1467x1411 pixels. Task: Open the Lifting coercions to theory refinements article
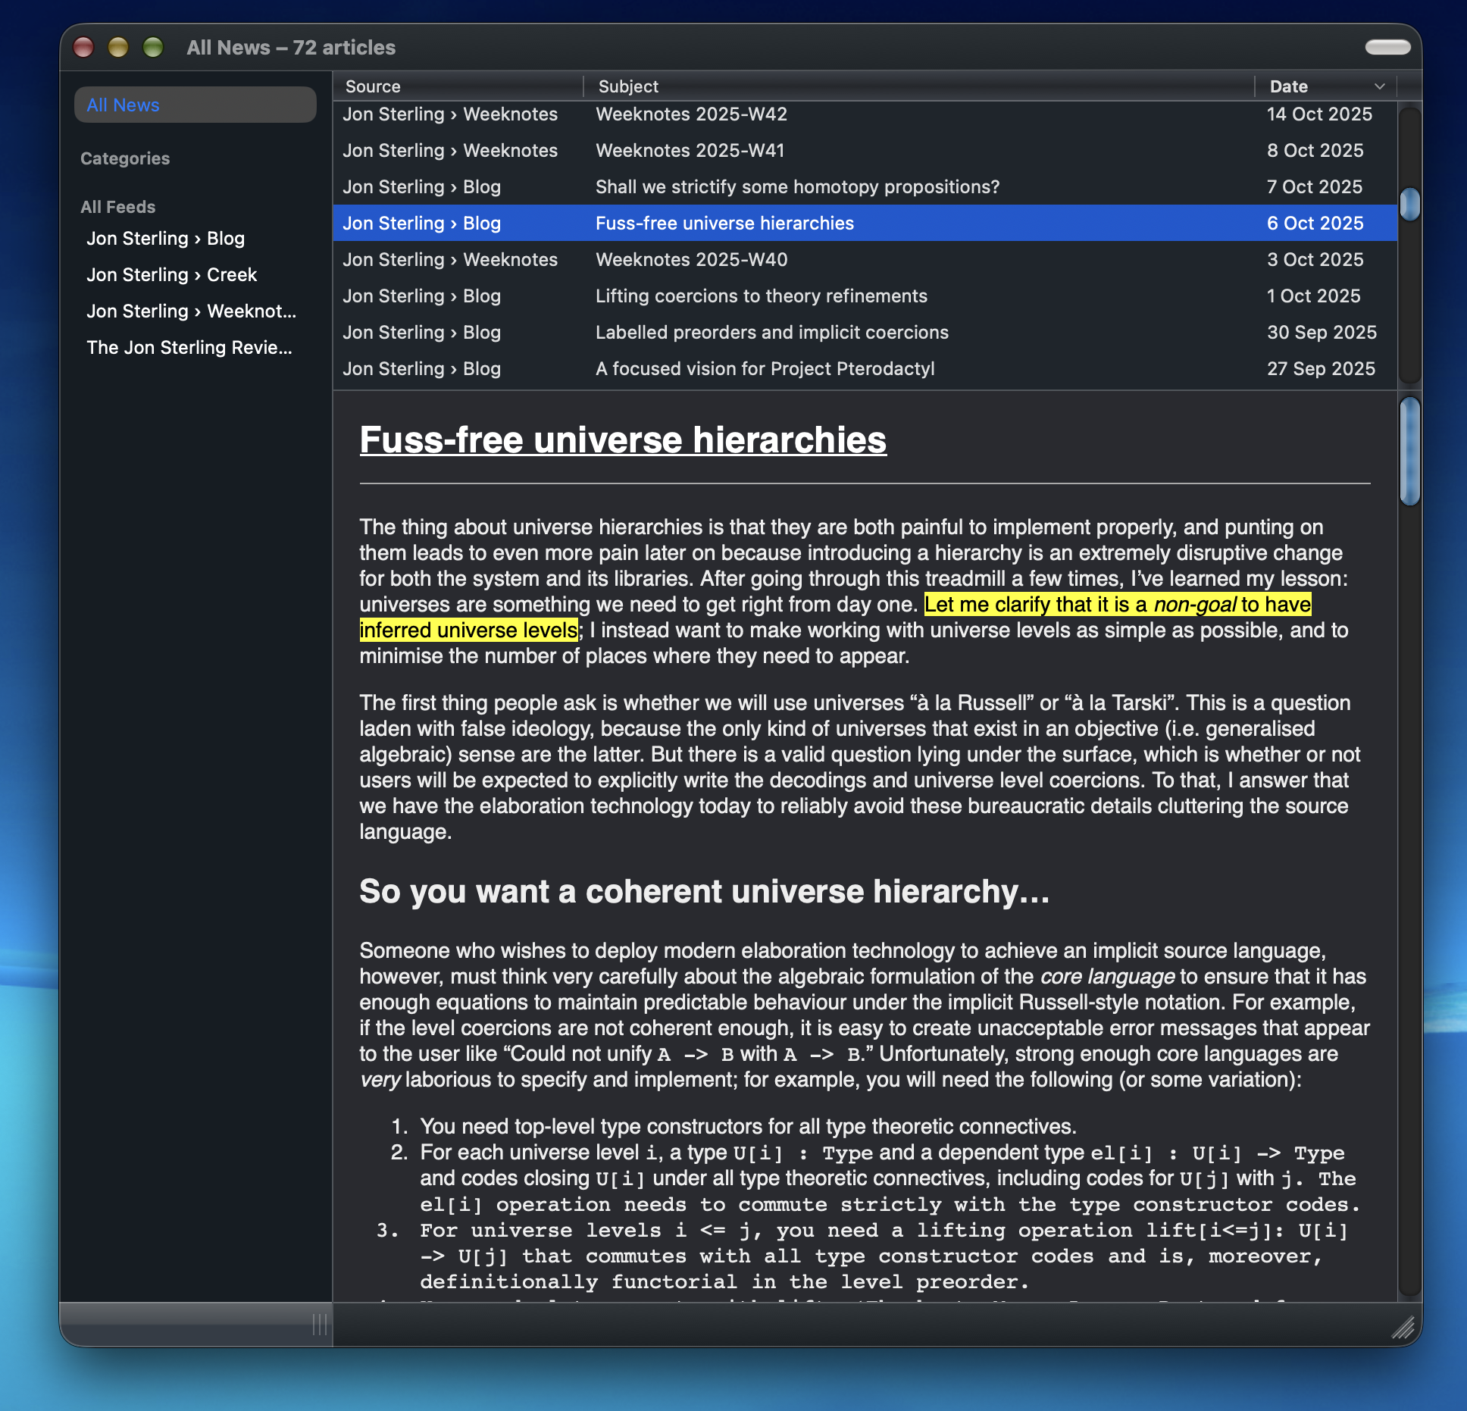click(x=761, y=296)
